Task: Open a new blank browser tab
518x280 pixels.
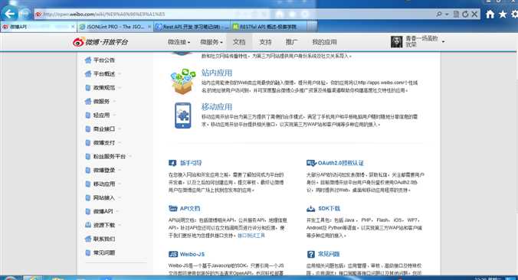Action: [312, 26]
